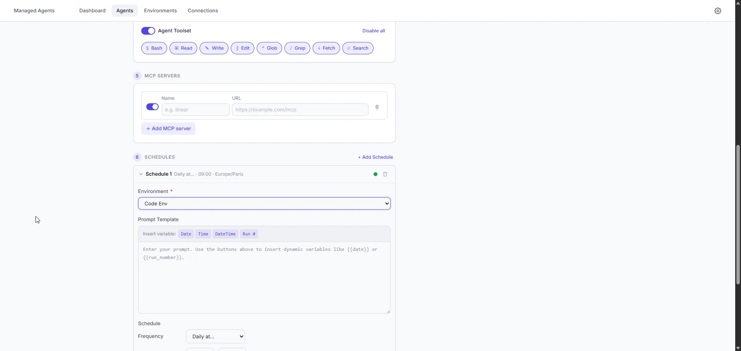Viewport: 741px width, 351px height.
Task: Select the Search tool
Action: pos(357,48)
